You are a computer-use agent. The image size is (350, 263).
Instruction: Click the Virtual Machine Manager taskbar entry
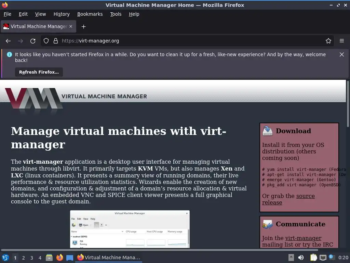tap(109, 258)
